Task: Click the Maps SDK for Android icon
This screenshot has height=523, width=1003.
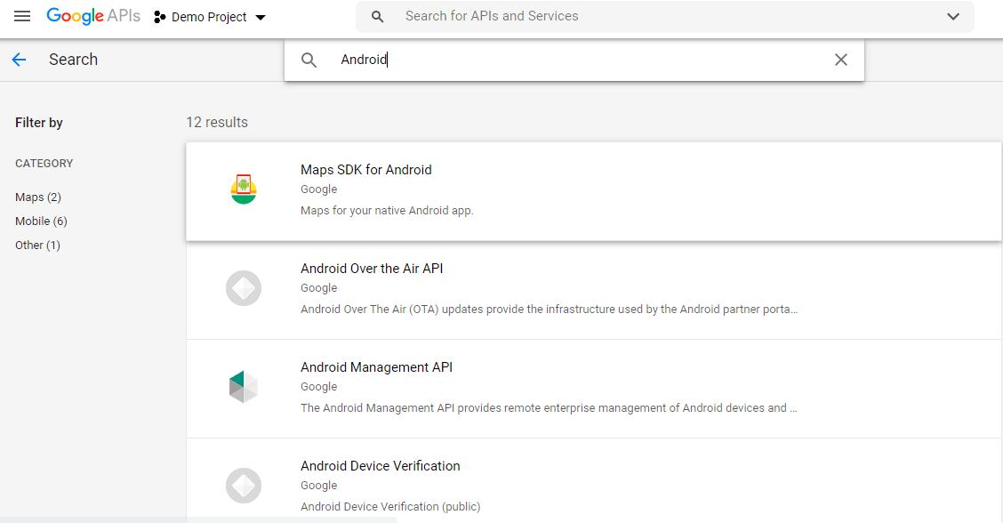Action: point(243,189)
